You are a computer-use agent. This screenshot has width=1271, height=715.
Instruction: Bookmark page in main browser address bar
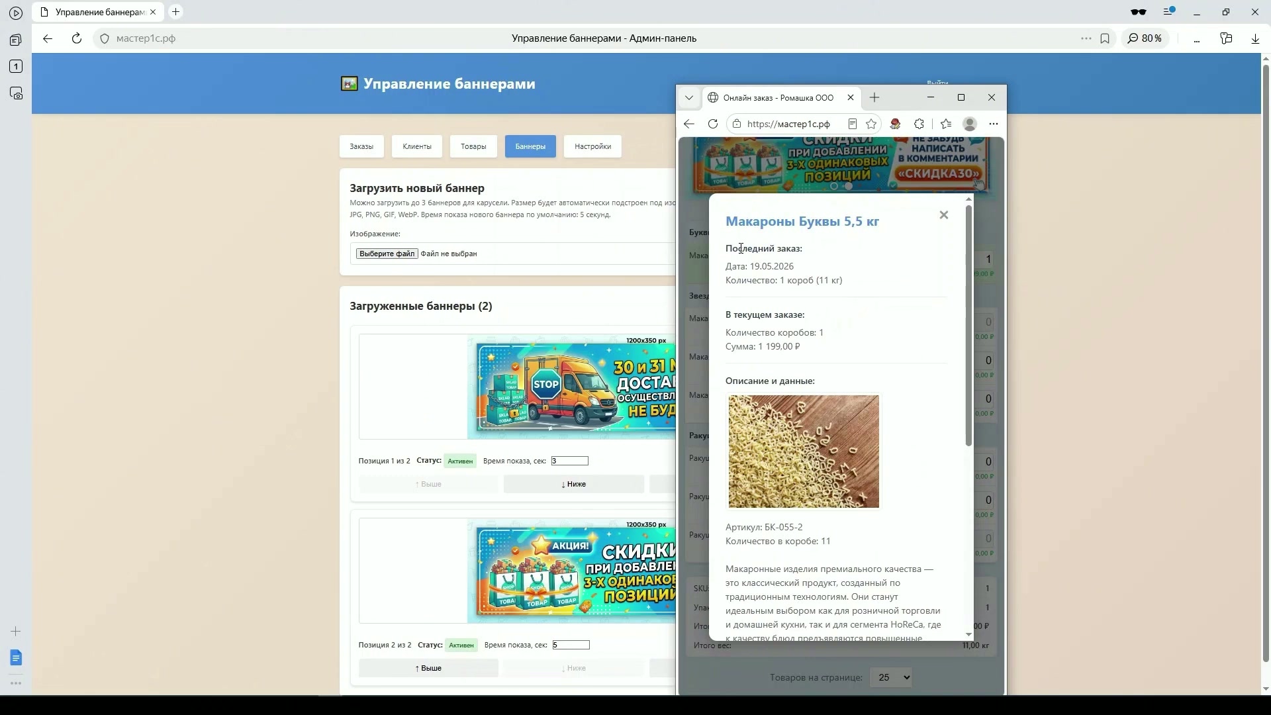(x=1105, y=38)
